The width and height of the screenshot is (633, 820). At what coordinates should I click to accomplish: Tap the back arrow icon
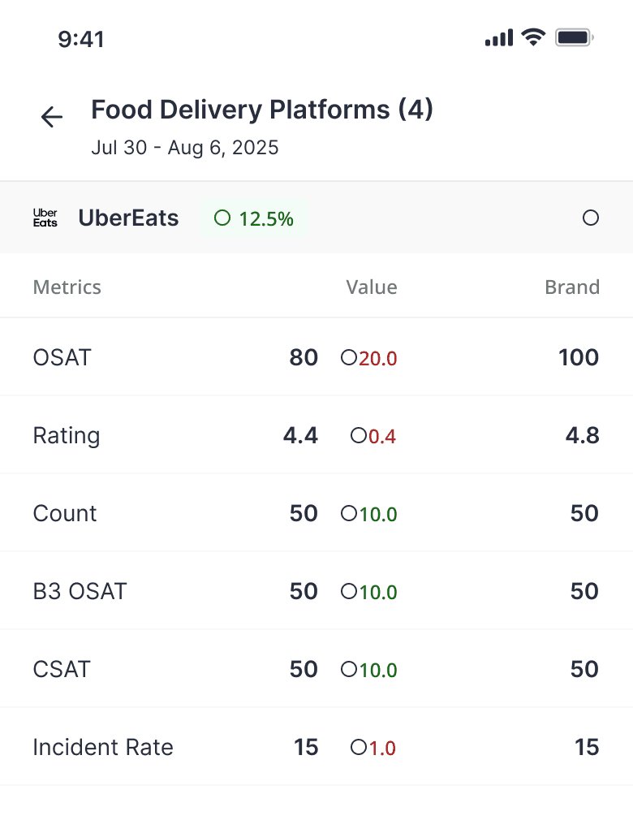pyautogui.click(x=52, y=118)
